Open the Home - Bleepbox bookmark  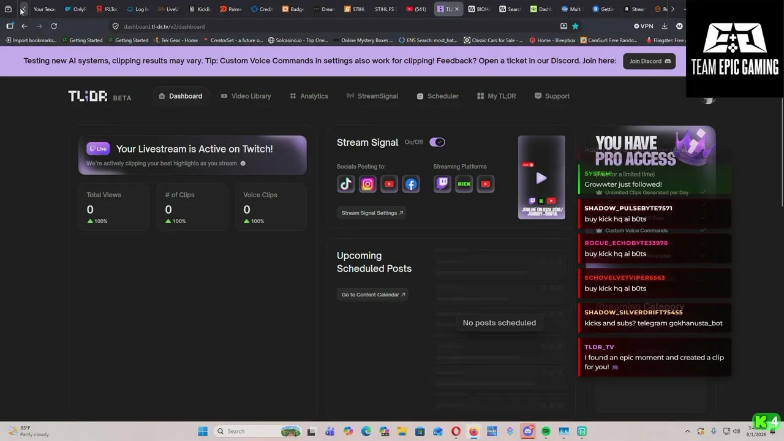(552, 40)
